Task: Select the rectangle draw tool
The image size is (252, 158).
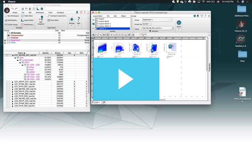Action: point(97,35)
